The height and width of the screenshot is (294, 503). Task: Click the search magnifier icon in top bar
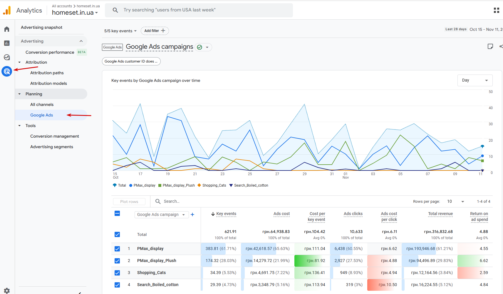(x=115, y=10)
